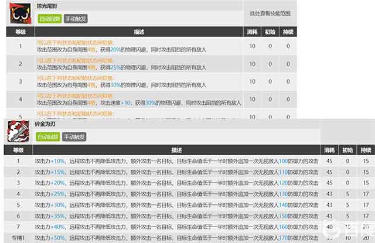Click the 描述 header in the 碎金为刃 table

176,150
